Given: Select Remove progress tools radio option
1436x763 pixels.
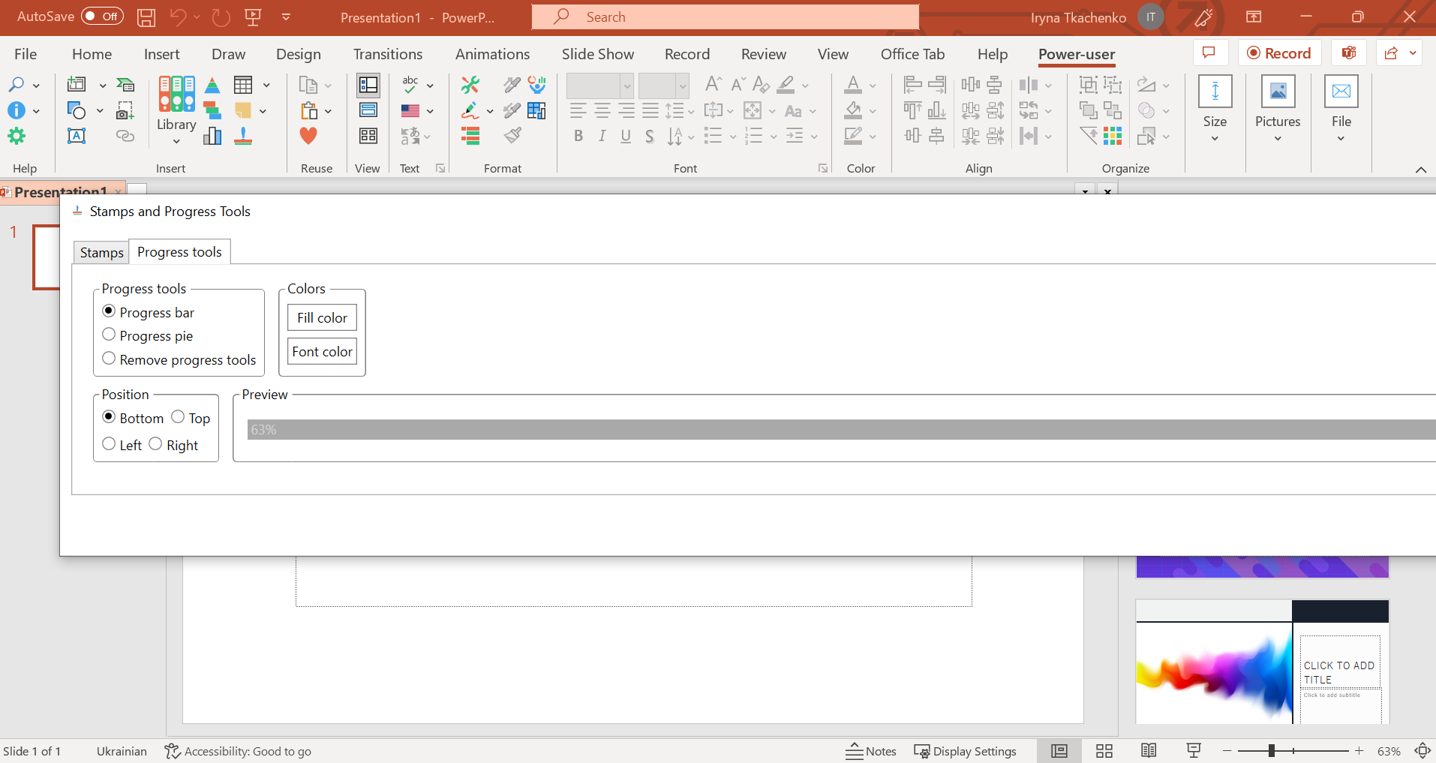Looking at the screenshot, I should pos(109,359).
